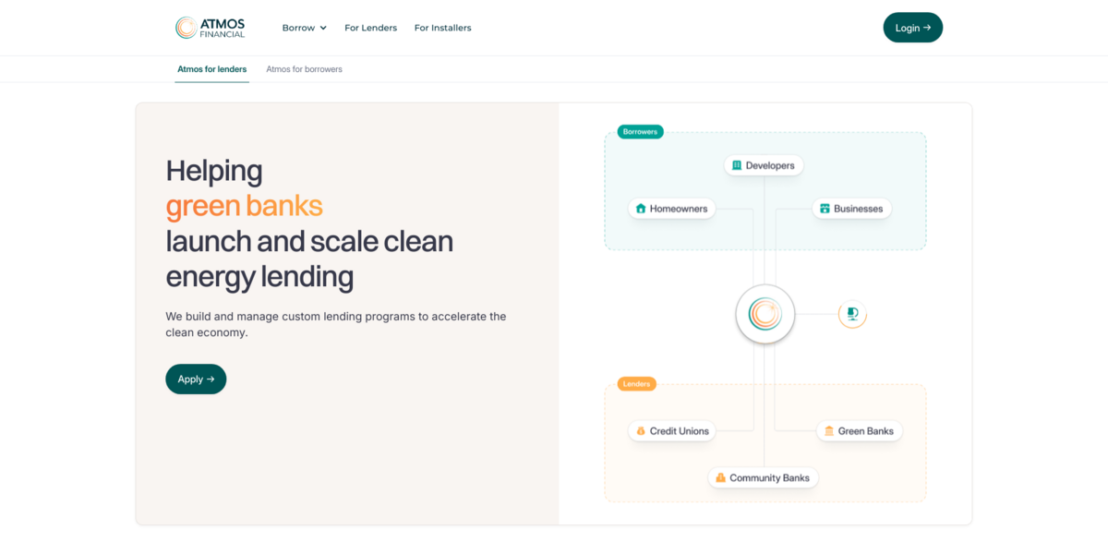
Task: Click the Atmos Financial logo in the header
Action: (211, 27)
